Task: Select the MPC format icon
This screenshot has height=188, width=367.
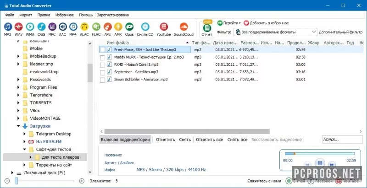Action: (x=52, y=27)
